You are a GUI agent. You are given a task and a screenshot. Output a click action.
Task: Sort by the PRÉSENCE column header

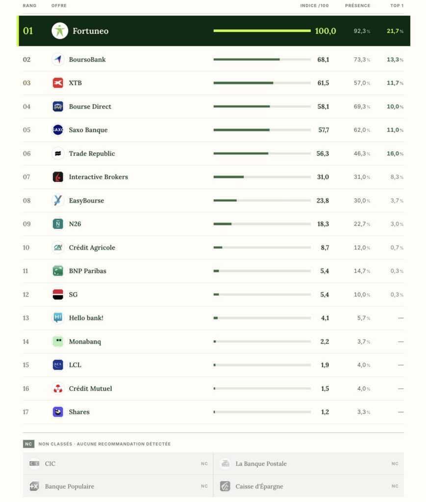357,5
